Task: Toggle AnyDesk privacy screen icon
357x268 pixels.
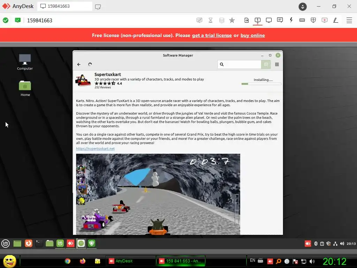Action: pyautogui.click(x=199, y=20)
